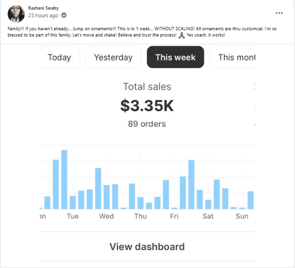Switch to the Today tab
This screenshot has width=295, height=268.
[x=59, y=57]
